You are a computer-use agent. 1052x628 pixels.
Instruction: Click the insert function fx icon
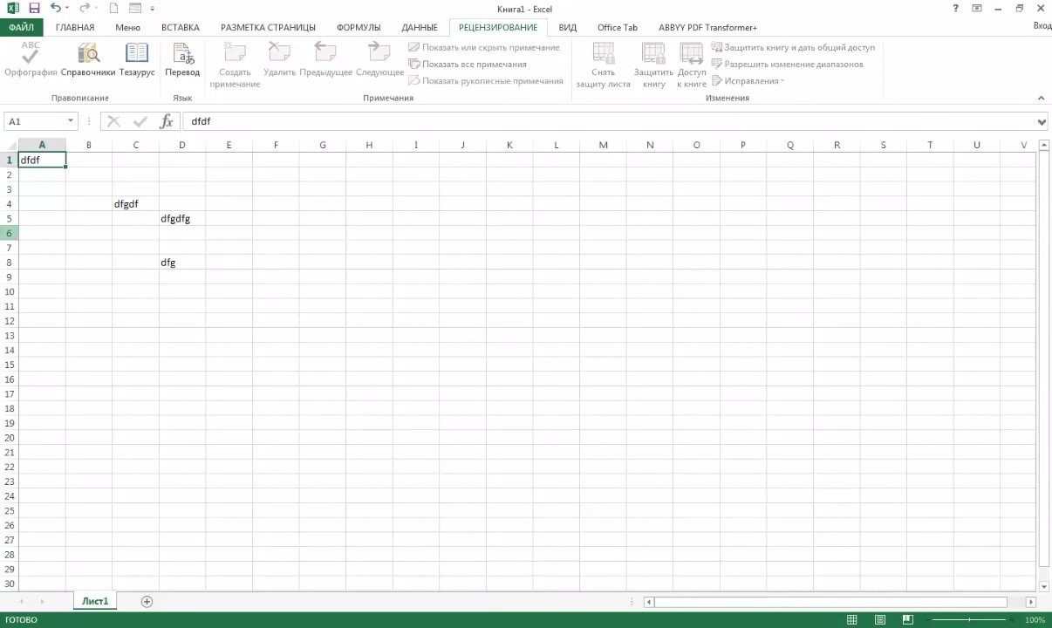coord(167,122)
